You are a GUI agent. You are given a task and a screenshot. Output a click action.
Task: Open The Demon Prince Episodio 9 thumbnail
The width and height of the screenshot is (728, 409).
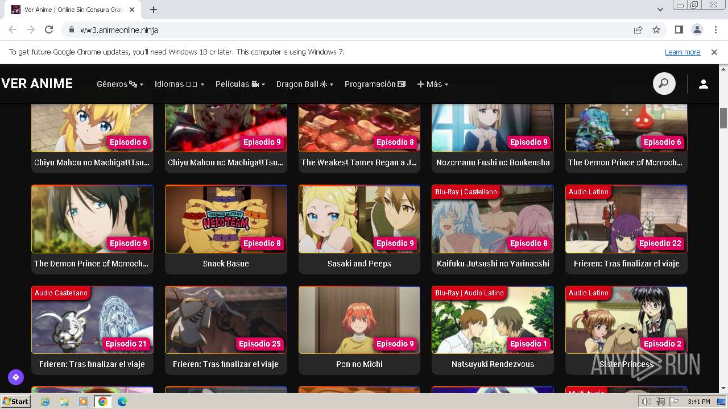pyautogui.click(x=92, y=219)
